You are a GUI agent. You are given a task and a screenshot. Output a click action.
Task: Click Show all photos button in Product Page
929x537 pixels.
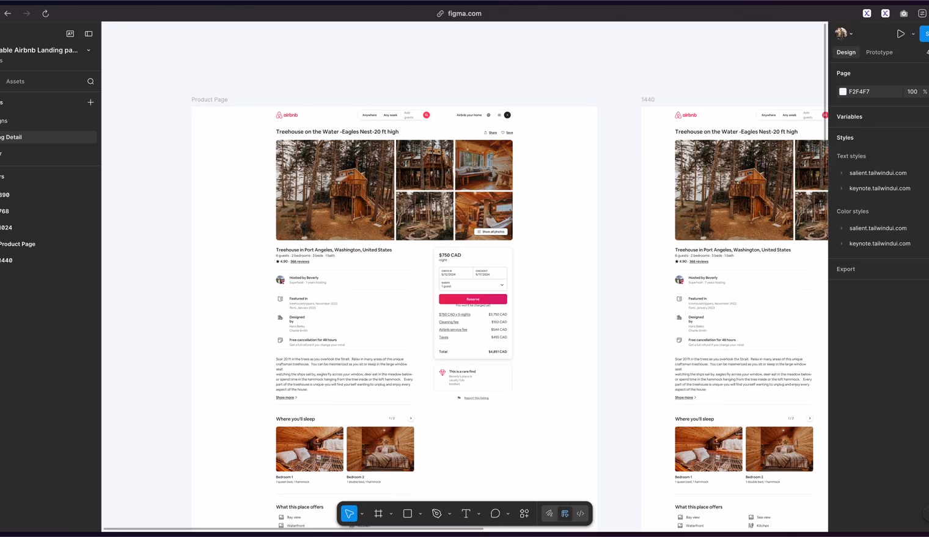click(x=491, y=232)
